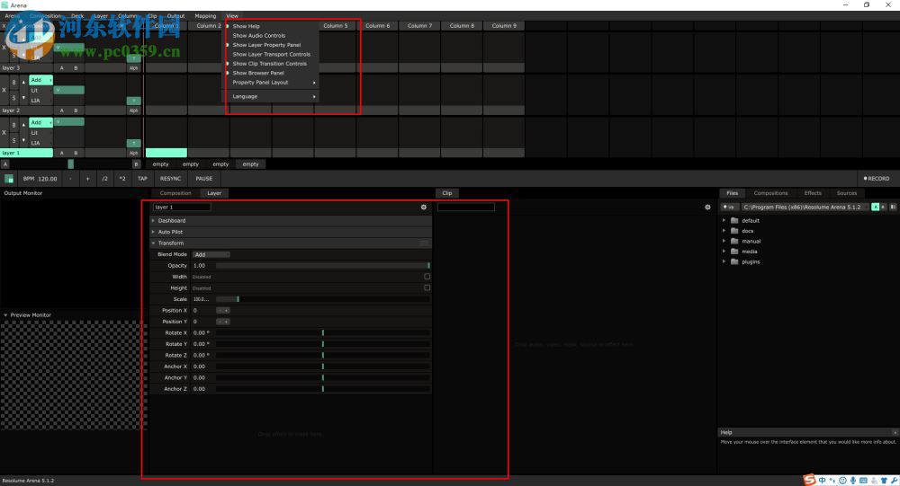The height and width of the screenshot is (486, 900).
Task: Open layer panel settings gear icon
Action: (424, 207)
